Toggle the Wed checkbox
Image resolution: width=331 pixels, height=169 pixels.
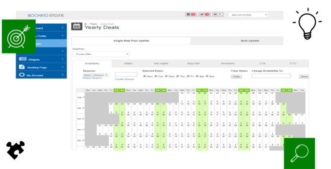pyautogui.click(x=166, y=76)
